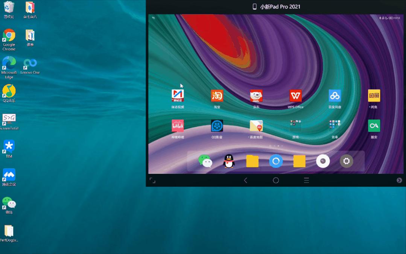Open QQ Player (QQ影音)
This screenshot has height=254, width=406.
point(217,126)
